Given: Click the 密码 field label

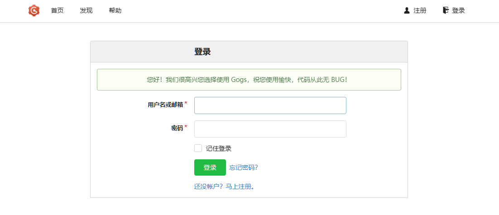Looking at the screenshot, I should (x=177, y=128).
